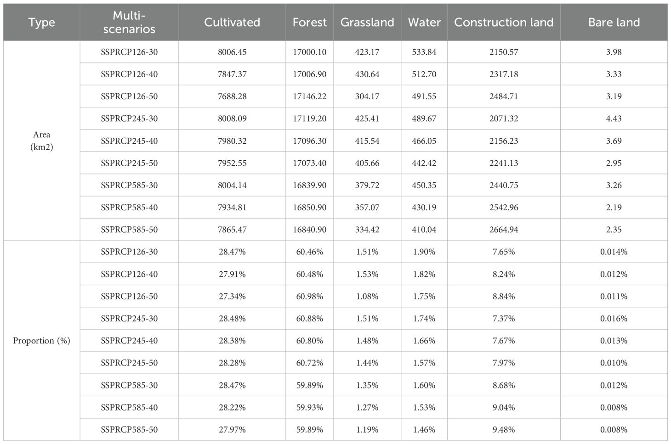Select the Water column header
Viewport: 671px width, 444px height.
[x=424, y=22]
